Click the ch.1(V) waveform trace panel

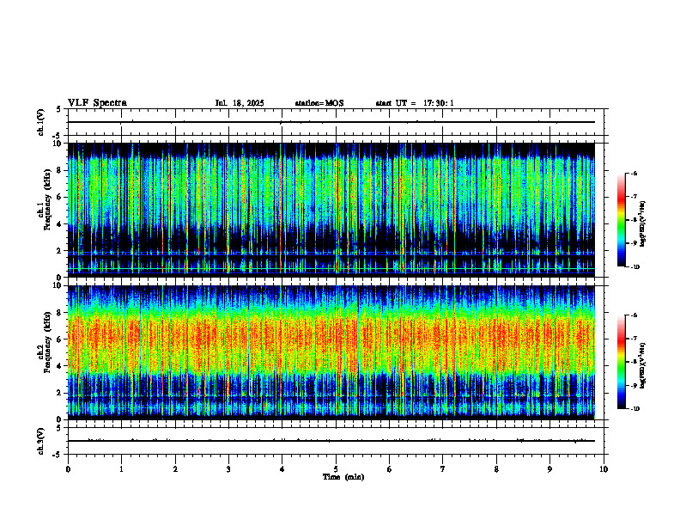(x=336, y=122)
